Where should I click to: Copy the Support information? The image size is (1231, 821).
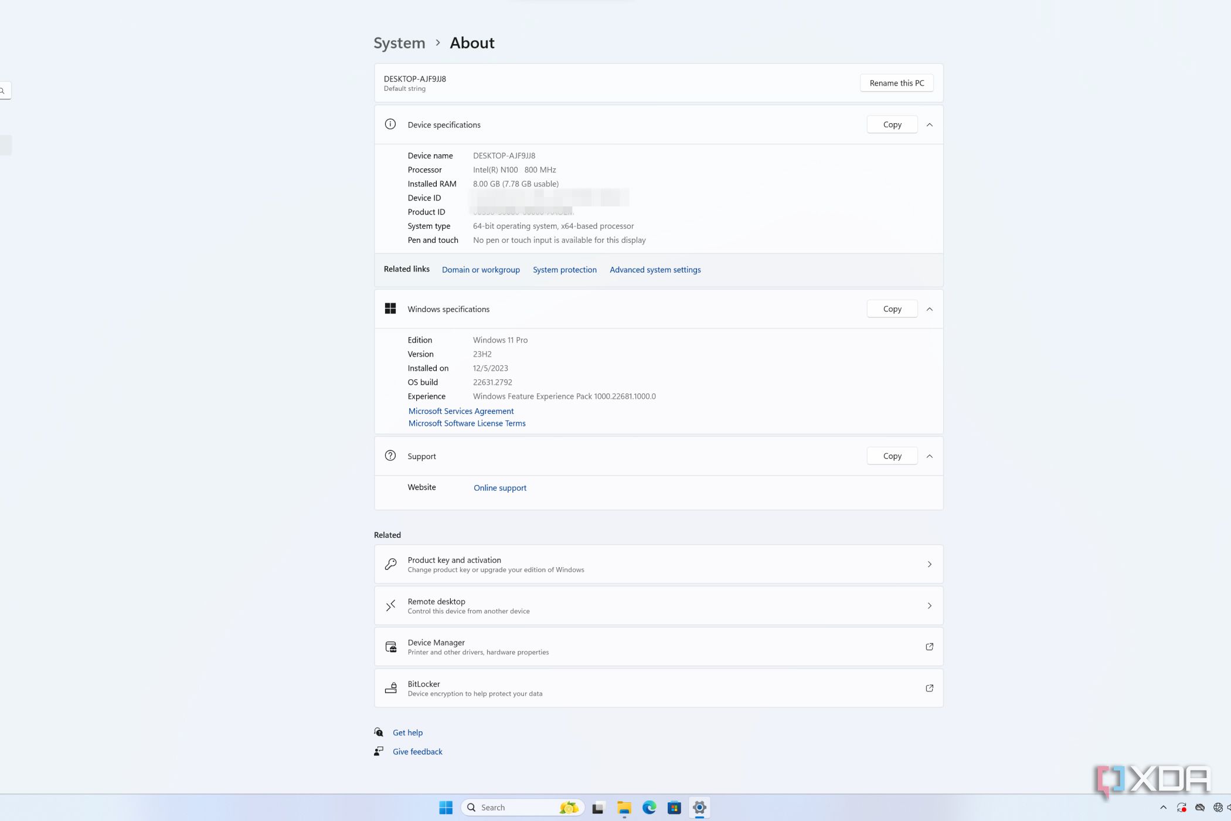point(892,456)
